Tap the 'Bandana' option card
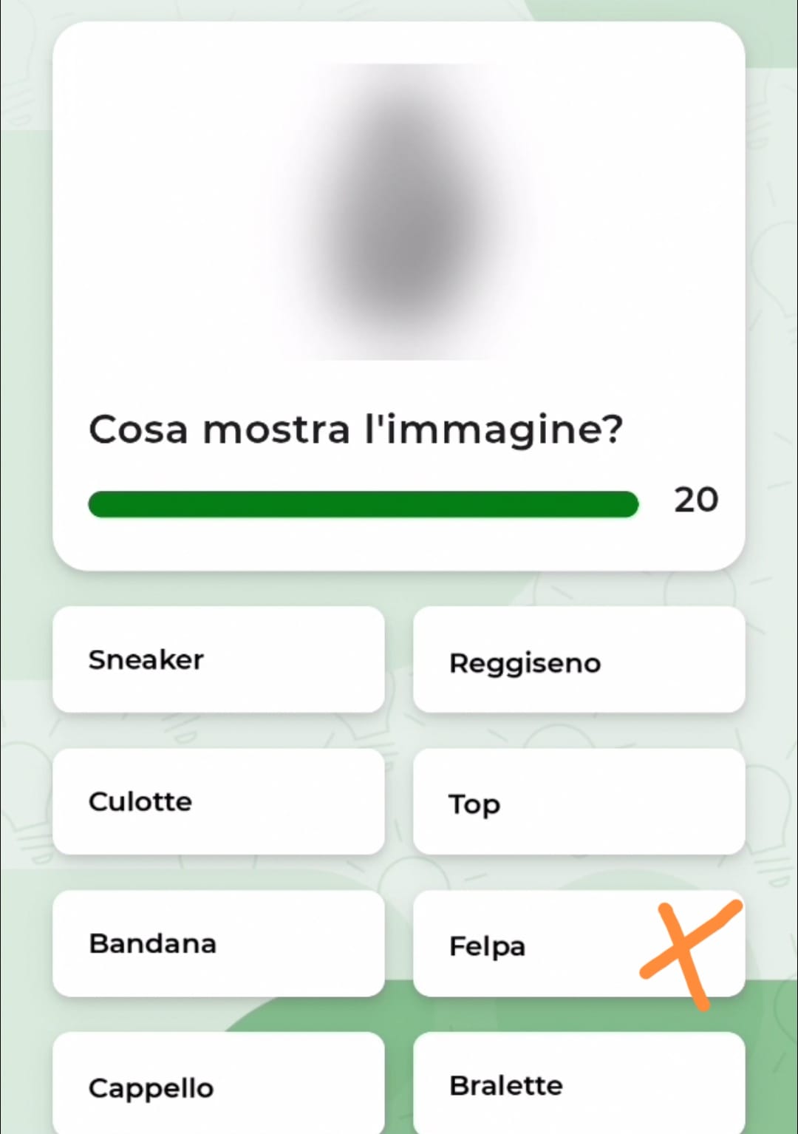 click(x=218, y=943)
